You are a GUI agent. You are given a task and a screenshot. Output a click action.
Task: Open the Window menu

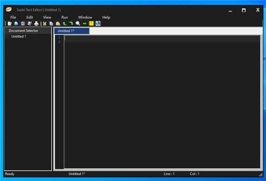(x=85, y=17)
